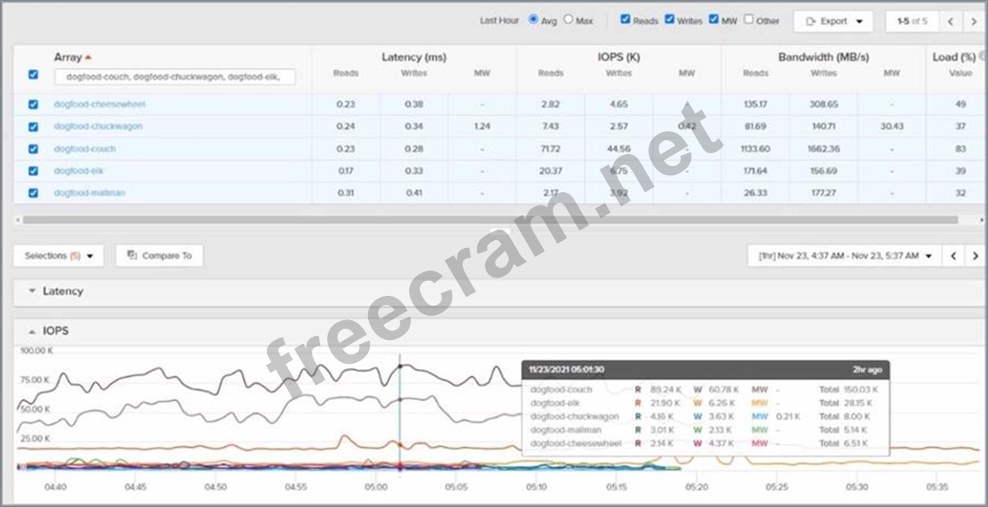Click the next page arrow in pagination
The height and width of the screenshot is (507, 988).
tap(974, 22)
